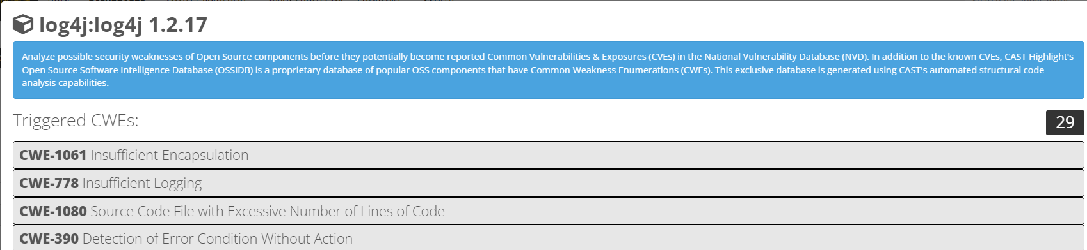The height and width of the screenshot is (250, 1087).
Task: Click the Triggered CWEs label
Action: click(76, 121)
